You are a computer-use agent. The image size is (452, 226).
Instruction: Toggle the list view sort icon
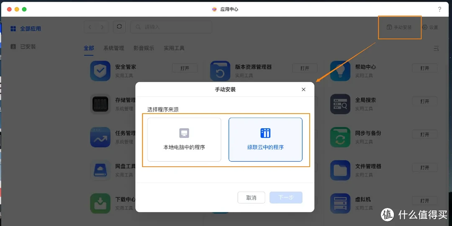pos(437,48)
